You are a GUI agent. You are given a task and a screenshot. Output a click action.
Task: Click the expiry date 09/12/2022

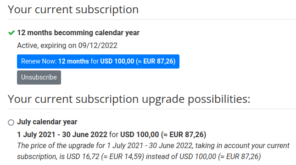(x=98, y=46)
